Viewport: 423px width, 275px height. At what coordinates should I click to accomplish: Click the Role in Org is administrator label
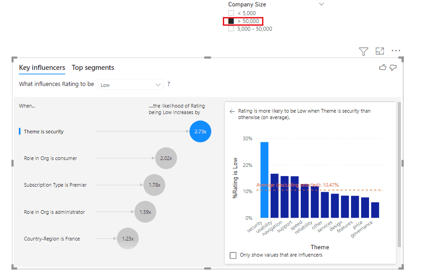tap(54, 212)
